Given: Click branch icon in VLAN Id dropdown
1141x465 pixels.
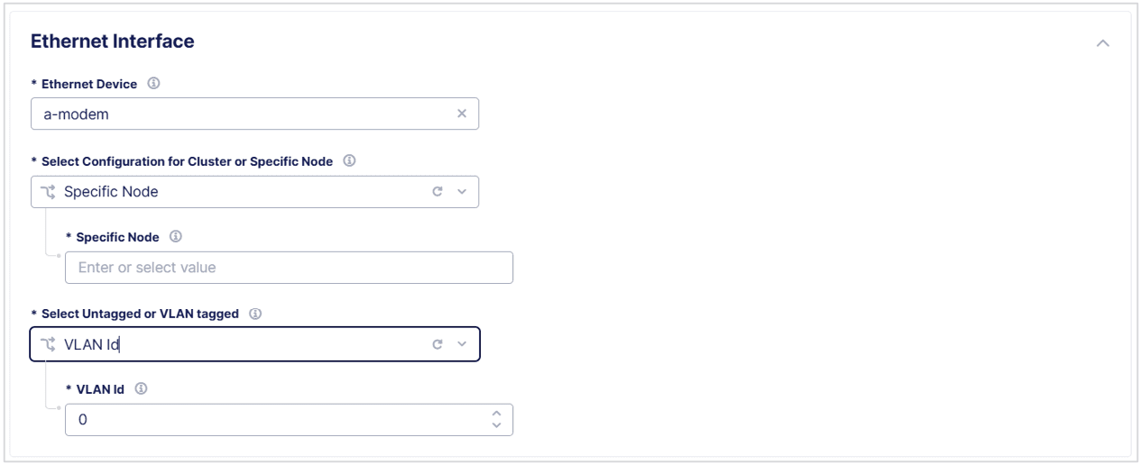Looking at the screenshot, I should click(48, 344).
